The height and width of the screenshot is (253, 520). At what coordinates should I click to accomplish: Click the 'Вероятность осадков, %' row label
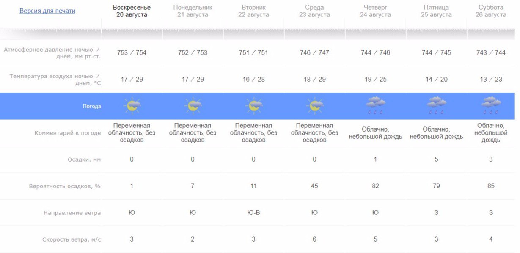click(65, 186)
